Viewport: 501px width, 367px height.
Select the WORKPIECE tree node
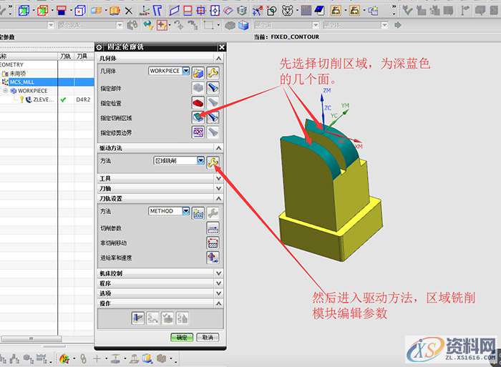point(33,91)
